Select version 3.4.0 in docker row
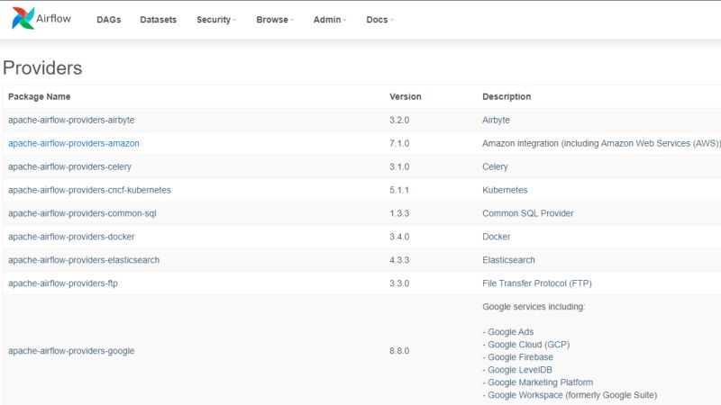721x405 pixels. click(x=399, y=237)
